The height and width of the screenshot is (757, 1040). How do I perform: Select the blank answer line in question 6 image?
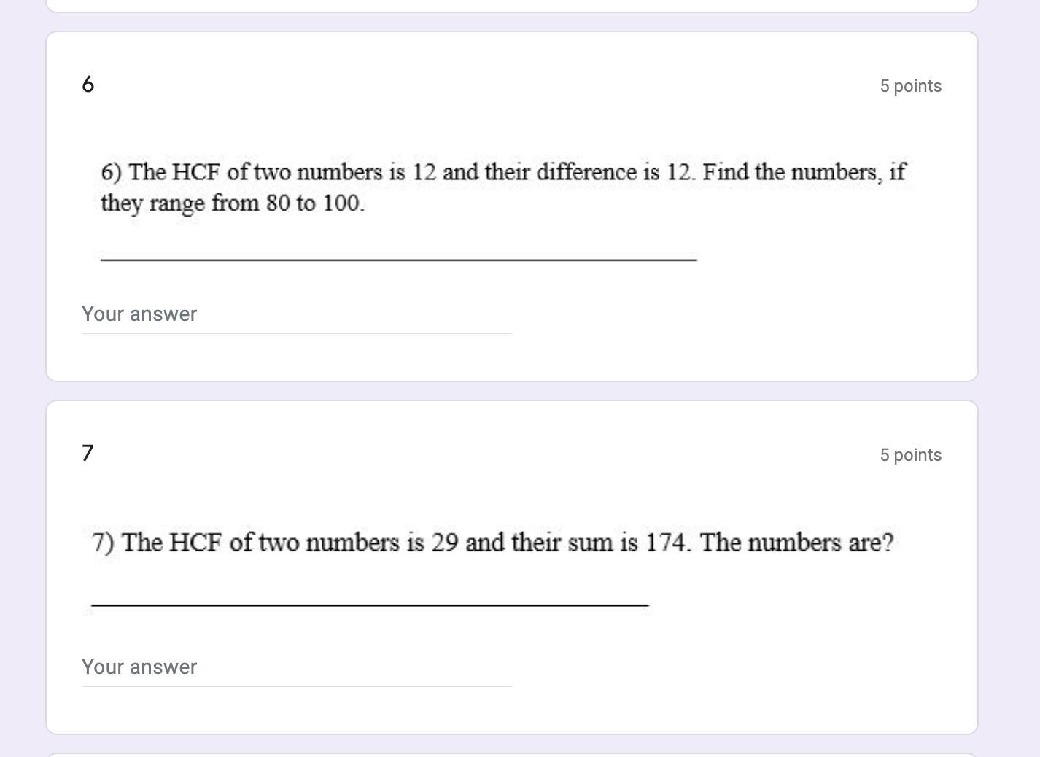[398, 258]
